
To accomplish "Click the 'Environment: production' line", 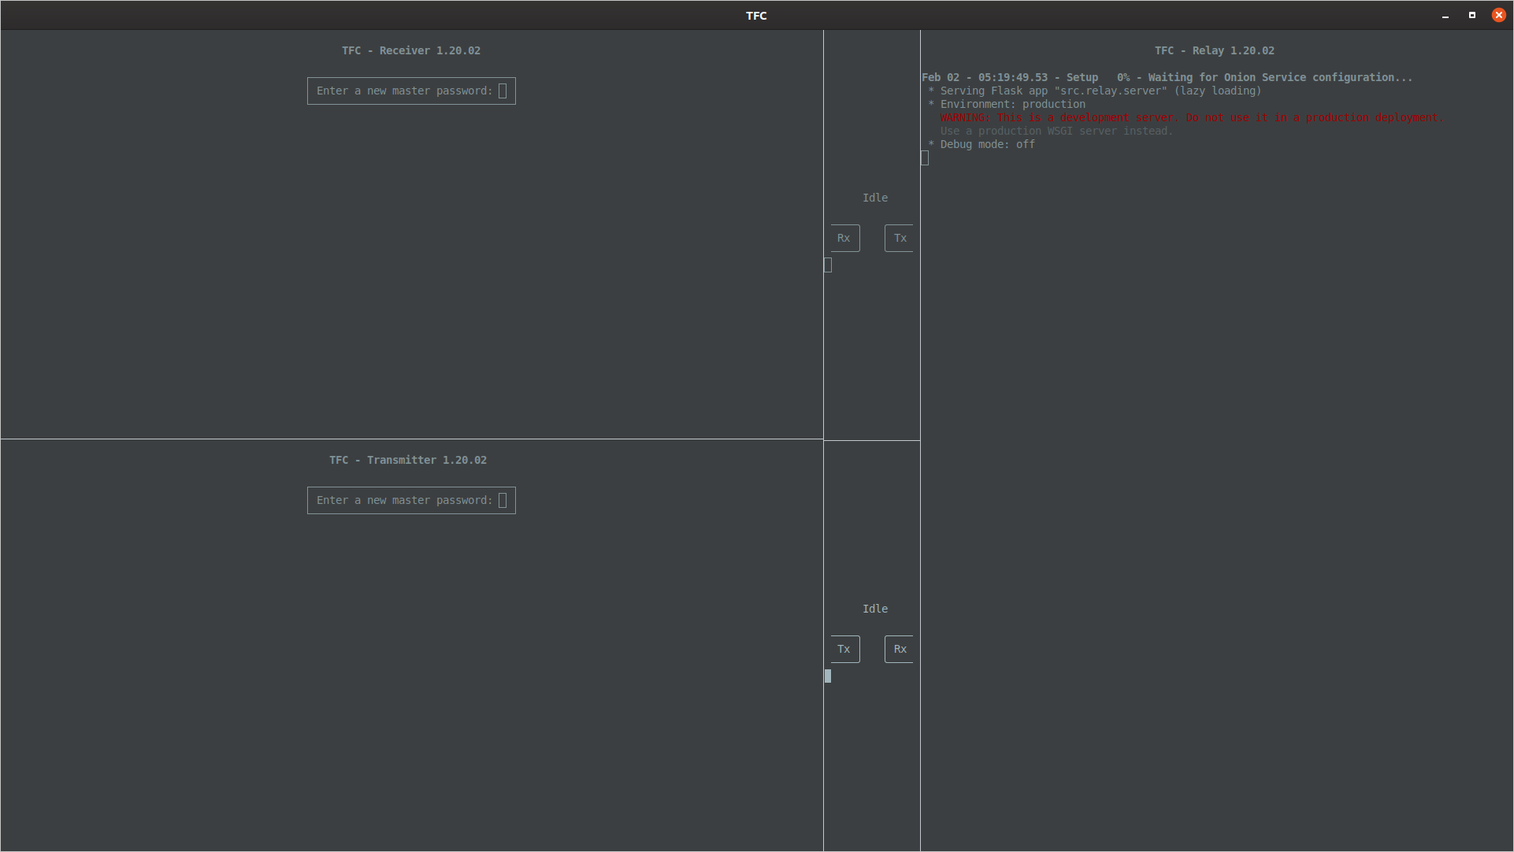I will click(x=1012, y=104).
